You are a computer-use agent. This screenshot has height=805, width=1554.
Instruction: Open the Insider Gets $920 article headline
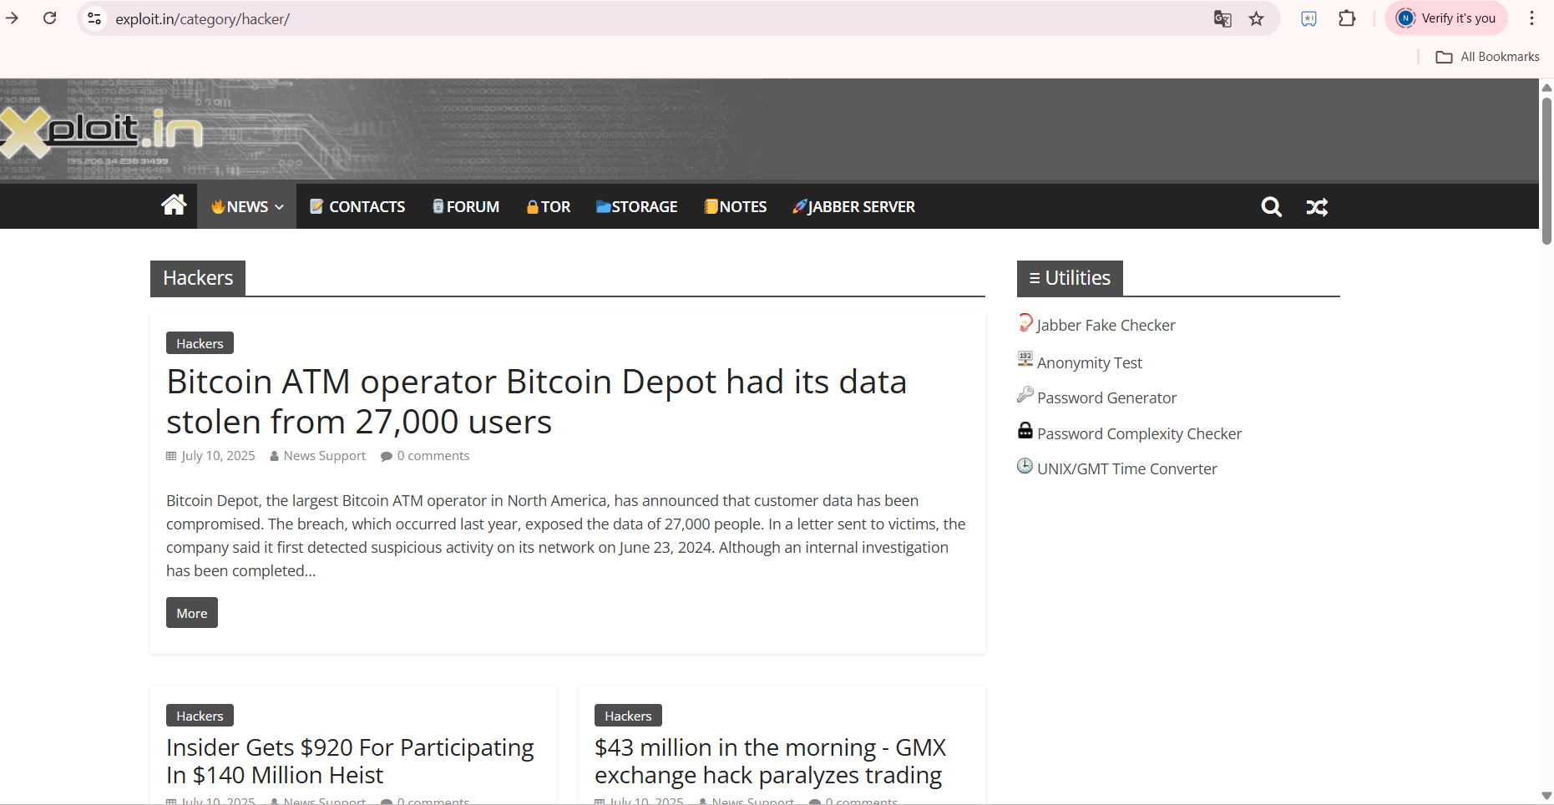(350, 761)
